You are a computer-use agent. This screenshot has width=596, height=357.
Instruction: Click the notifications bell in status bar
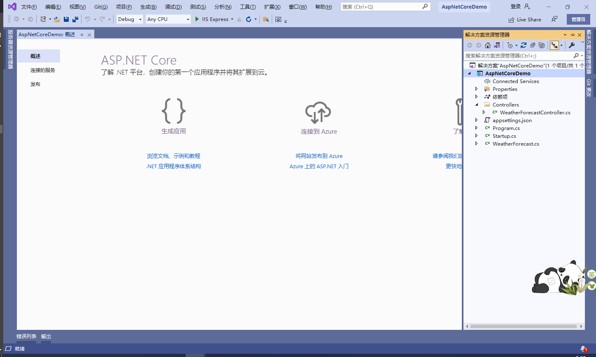tap(583, 349)
